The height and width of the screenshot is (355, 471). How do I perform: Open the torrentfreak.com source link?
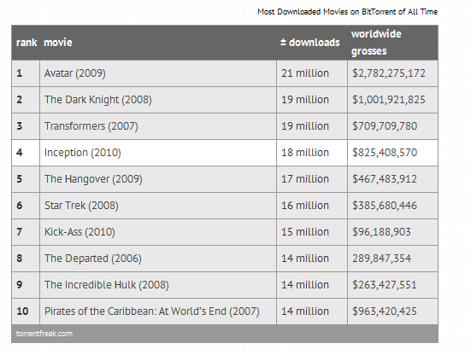(44, 334)
